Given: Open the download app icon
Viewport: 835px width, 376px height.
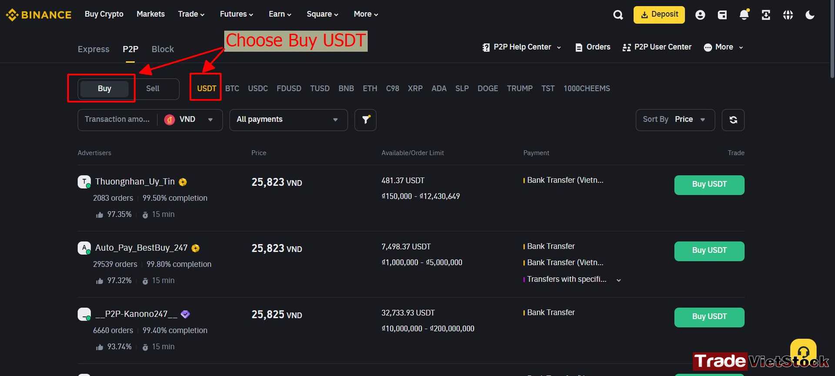Looking at the screenshot, I should point(766,15).
